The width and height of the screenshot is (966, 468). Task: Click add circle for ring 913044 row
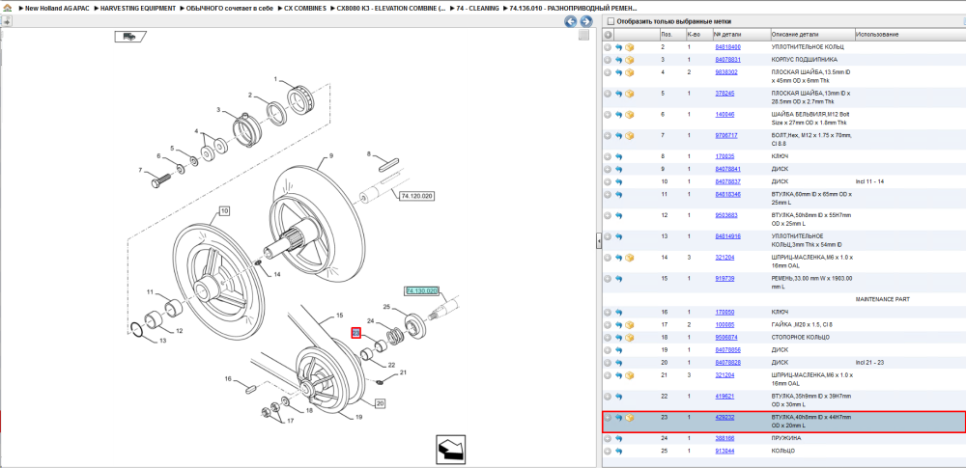(x=608, y=451)
